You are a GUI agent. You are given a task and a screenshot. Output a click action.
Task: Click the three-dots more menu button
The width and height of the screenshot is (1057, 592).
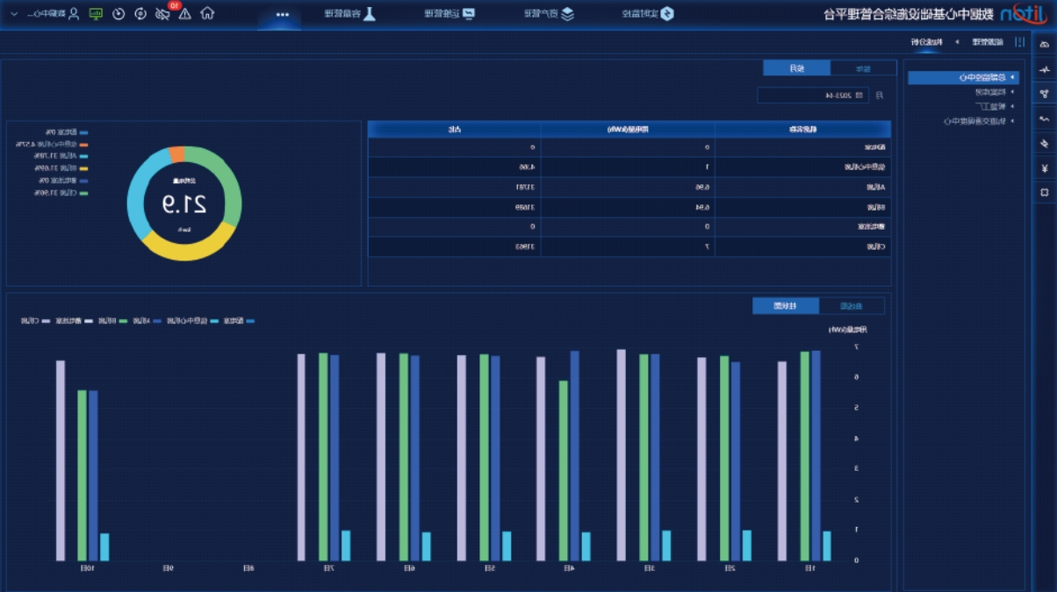point(282,14)
